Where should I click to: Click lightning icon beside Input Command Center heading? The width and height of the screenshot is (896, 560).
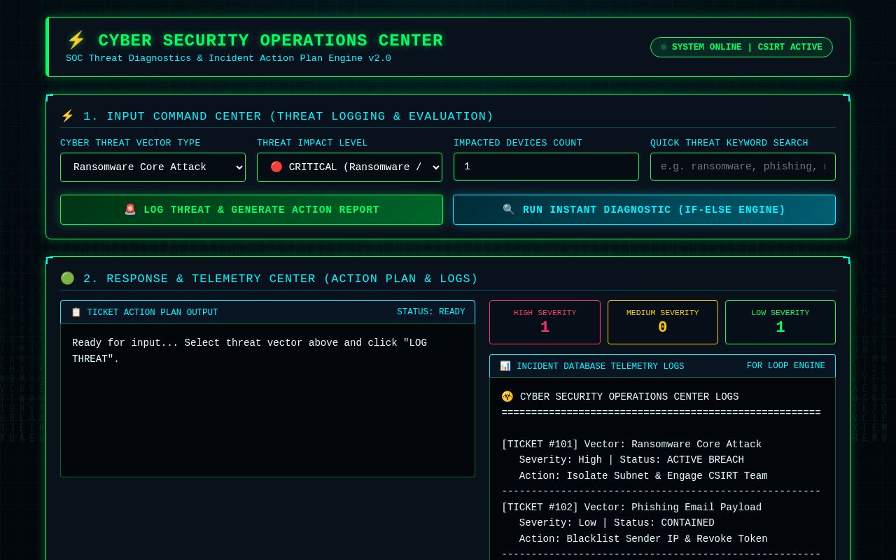pyautogui.click(x=67, y=116)
